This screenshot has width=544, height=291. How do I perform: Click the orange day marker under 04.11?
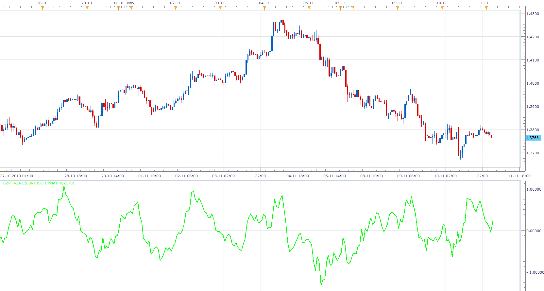[x=264, y=8]
